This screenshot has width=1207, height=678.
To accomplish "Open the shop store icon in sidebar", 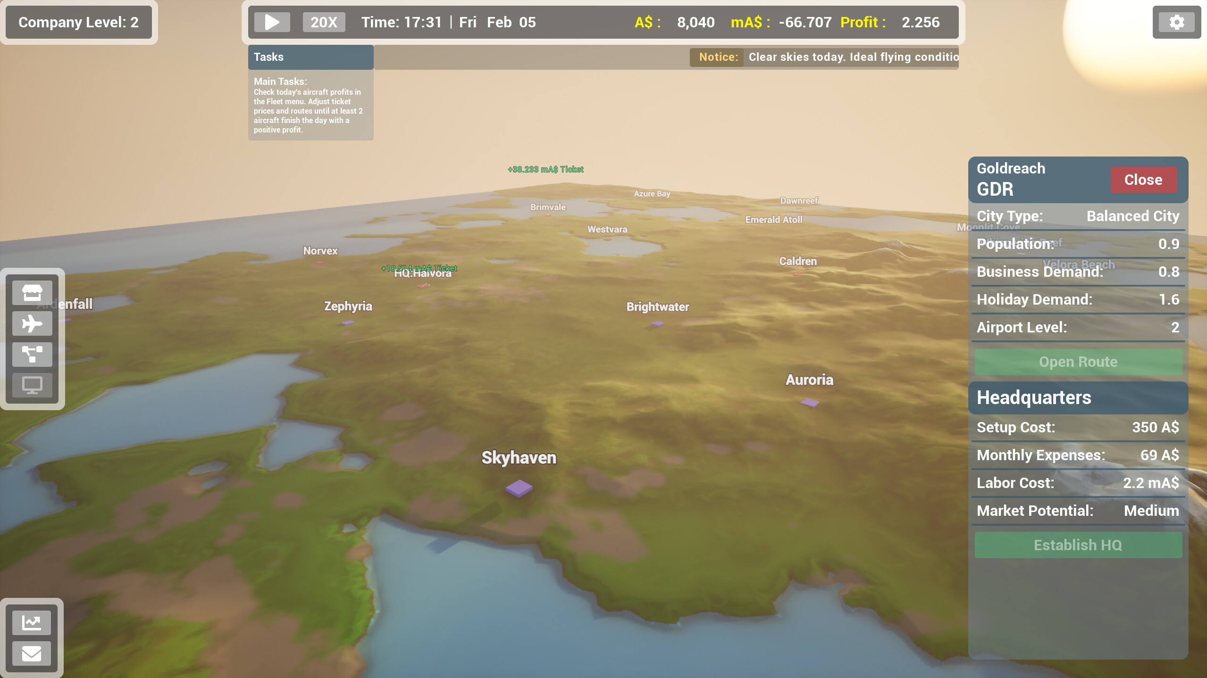I will [x=32, y=293].
